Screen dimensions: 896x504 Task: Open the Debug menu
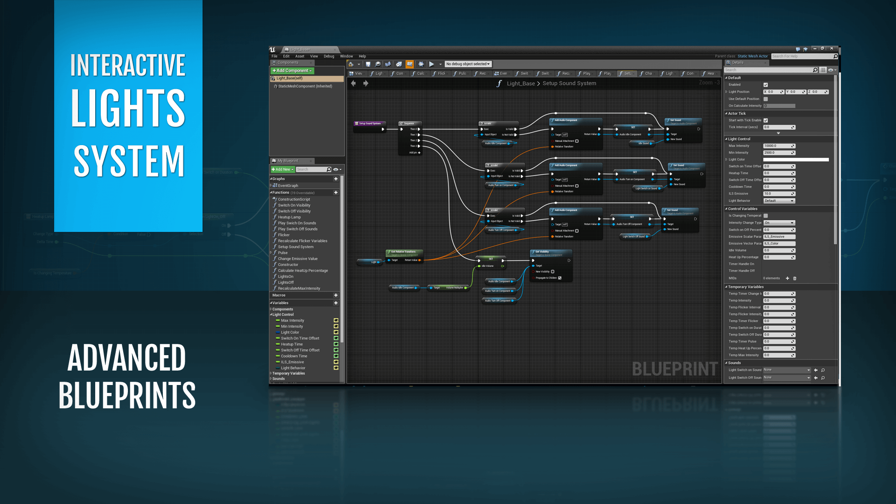coord(329,56)
